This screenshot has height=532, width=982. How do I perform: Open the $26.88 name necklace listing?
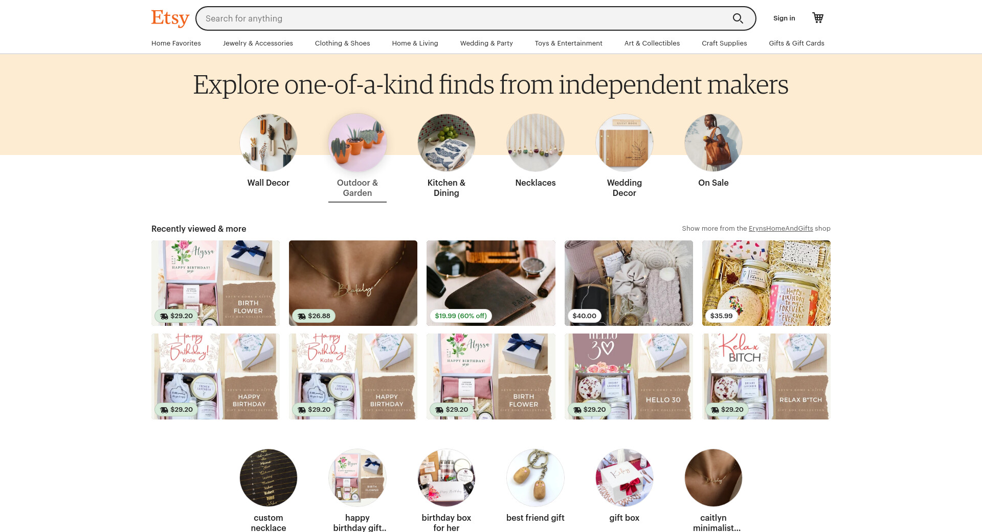pos(353,283)
